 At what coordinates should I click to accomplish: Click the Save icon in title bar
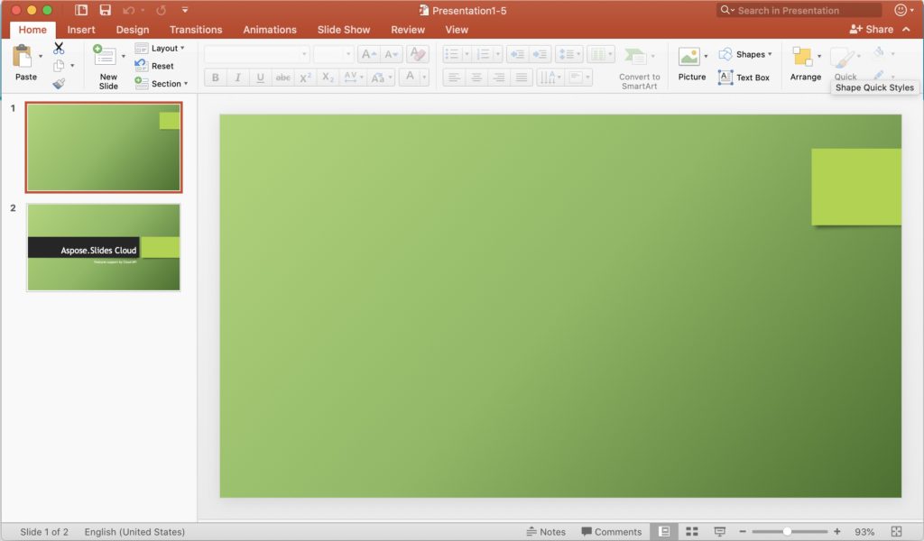coord(106,11)
